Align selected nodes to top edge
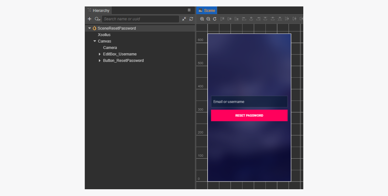 click(x=222, y=19)
